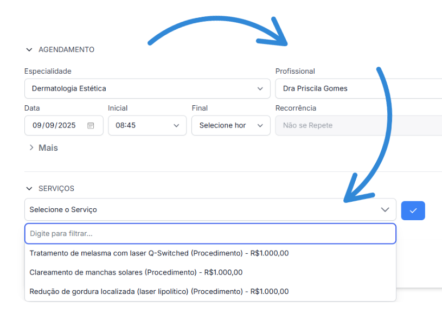Focus the Digite para filtrar search field
Screen dimensions: 442x320
coord(210,234)
